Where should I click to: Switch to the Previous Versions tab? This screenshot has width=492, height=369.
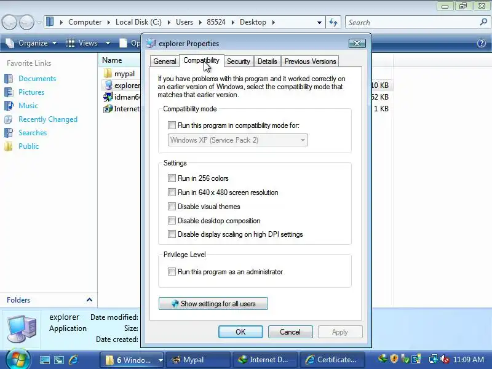pos(310,61)
